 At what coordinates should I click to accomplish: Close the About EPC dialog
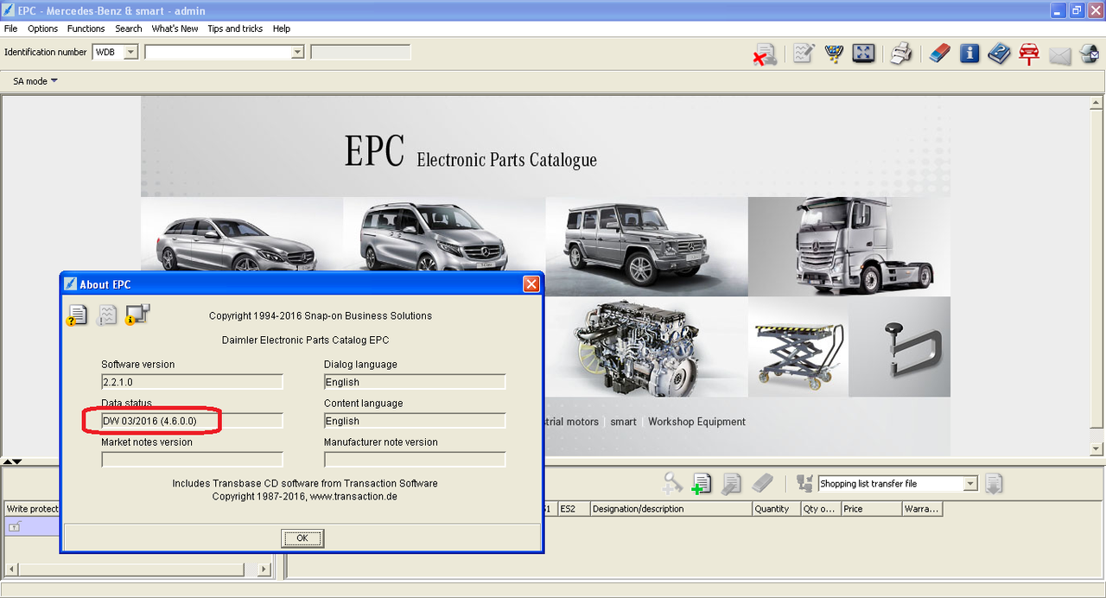pyautogui.click(x=531, y=284)
